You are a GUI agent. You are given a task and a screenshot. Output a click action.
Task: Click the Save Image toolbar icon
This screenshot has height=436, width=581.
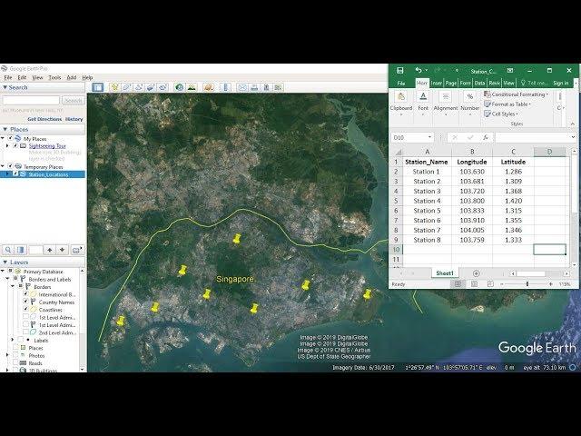[x=266, y=87]
